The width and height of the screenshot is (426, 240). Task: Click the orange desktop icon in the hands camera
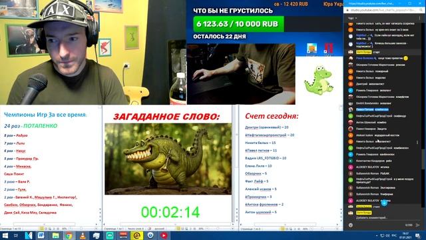pyautogui.click(x=312, y=49)
